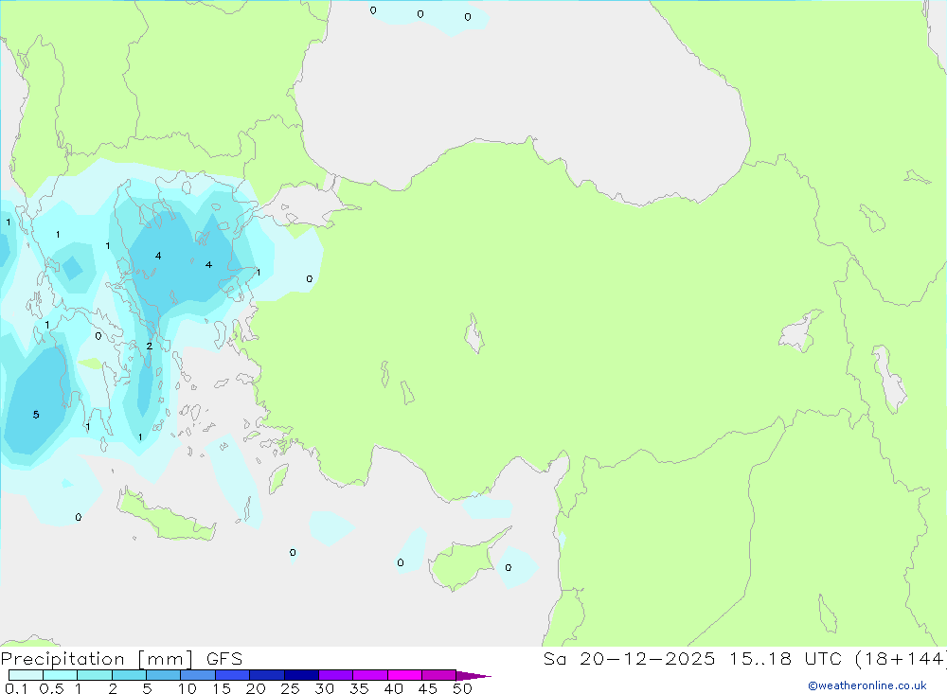Click the date '20-12-2025' in footer

click(x=648, y=658)
